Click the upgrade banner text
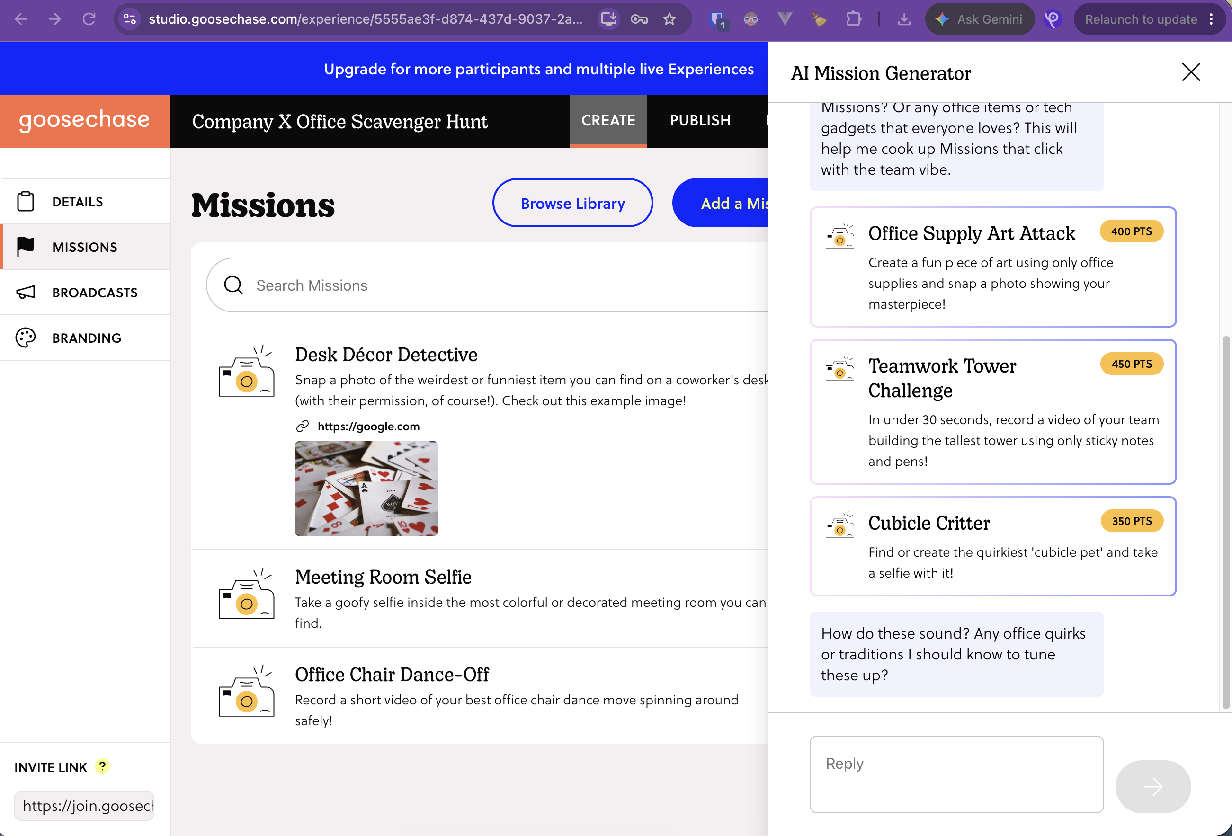This screenshot has width=1232, height=836. (x=539, y=69)
